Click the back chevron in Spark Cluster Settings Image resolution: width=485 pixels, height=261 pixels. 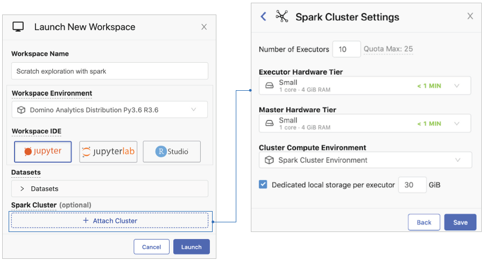click(x=263, y=17)
